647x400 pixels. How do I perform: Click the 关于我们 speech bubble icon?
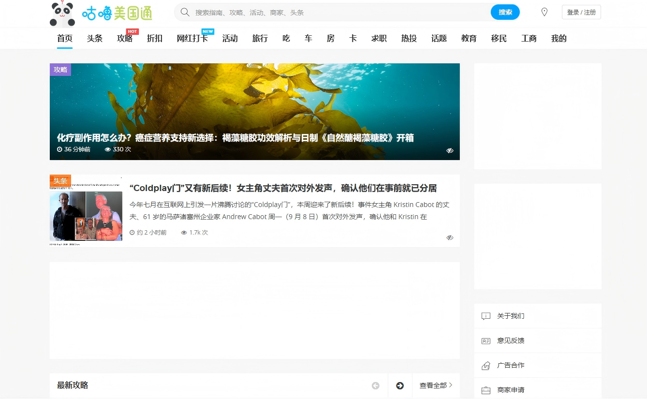pyautogui.click(x=486, y=316)
